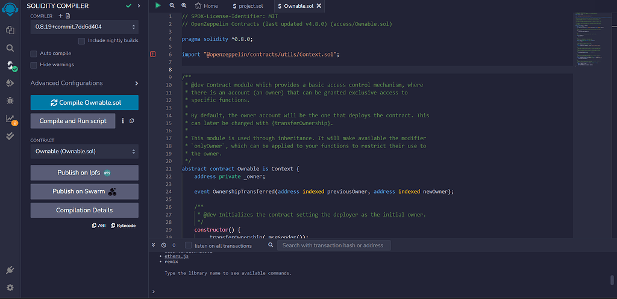Click the import Context.sol line

point(260,55)
